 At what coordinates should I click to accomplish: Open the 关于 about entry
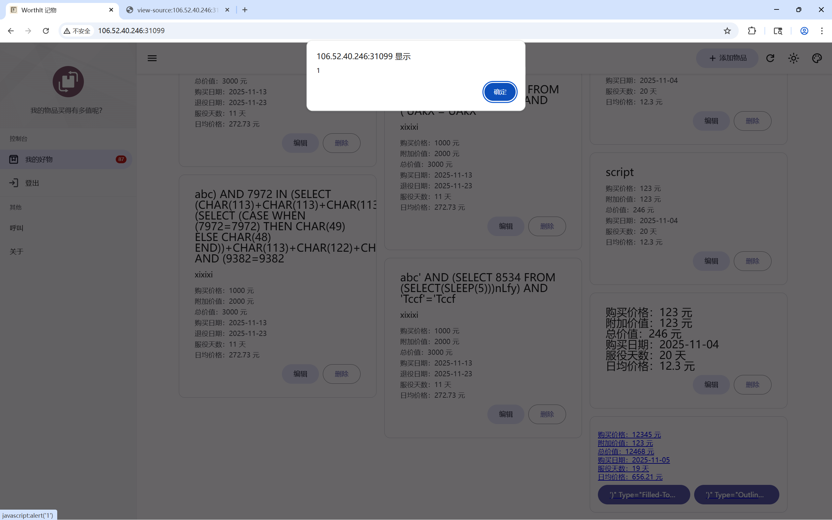coord(17,251)
